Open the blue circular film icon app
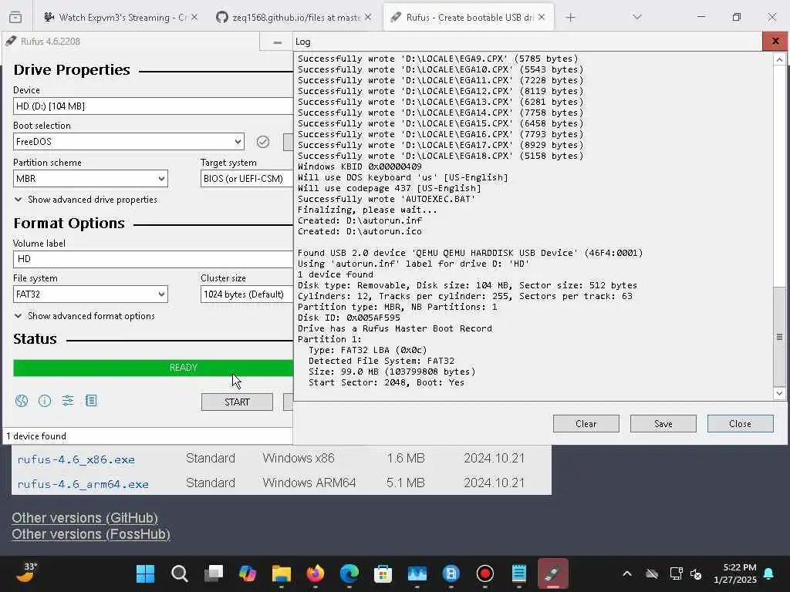The width and height of the screenshot is (790, 592). tap(451, 573)
